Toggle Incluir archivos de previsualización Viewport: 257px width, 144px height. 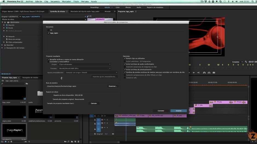click(125, 69)
